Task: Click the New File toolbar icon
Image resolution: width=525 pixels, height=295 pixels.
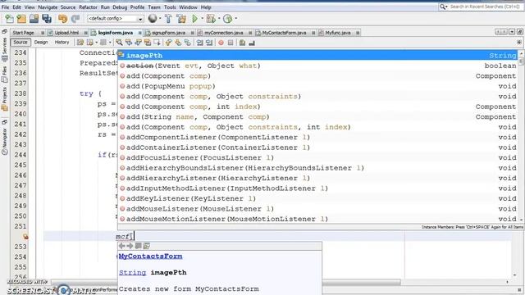Action: tap(9, 19)
